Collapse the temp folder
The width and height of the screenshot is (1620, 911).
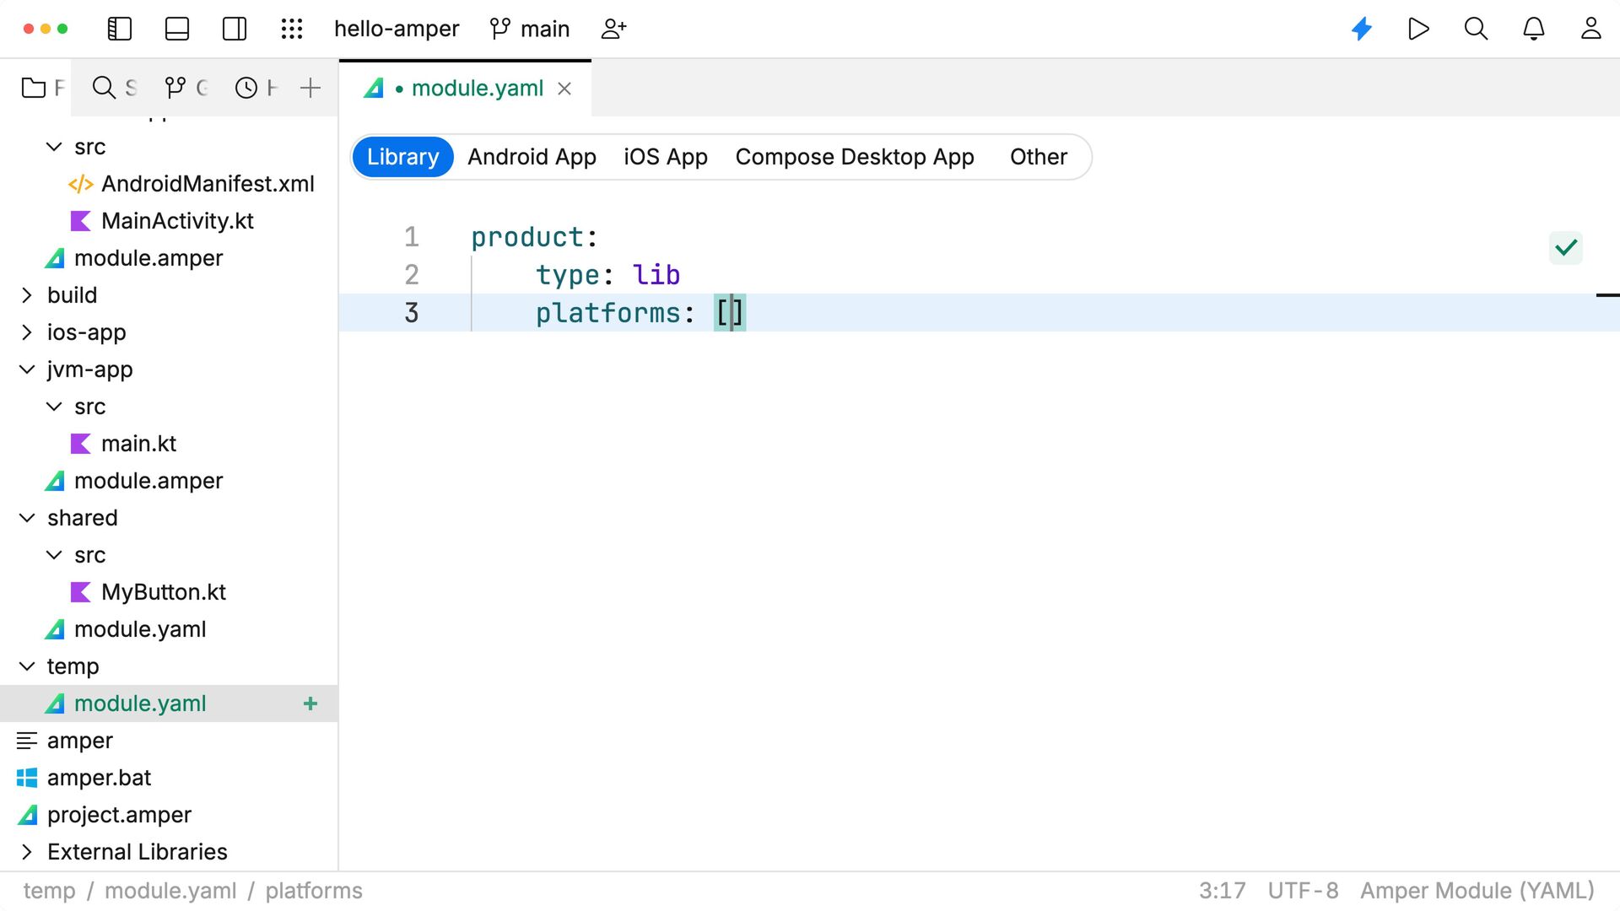pyautogui.click(x=27, y=666)
